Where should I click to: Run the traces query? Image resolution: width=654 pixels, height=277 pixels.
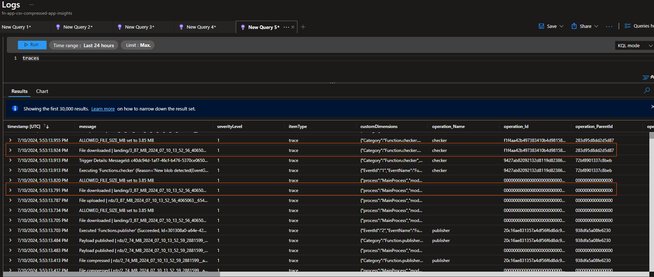coord(32,45)
